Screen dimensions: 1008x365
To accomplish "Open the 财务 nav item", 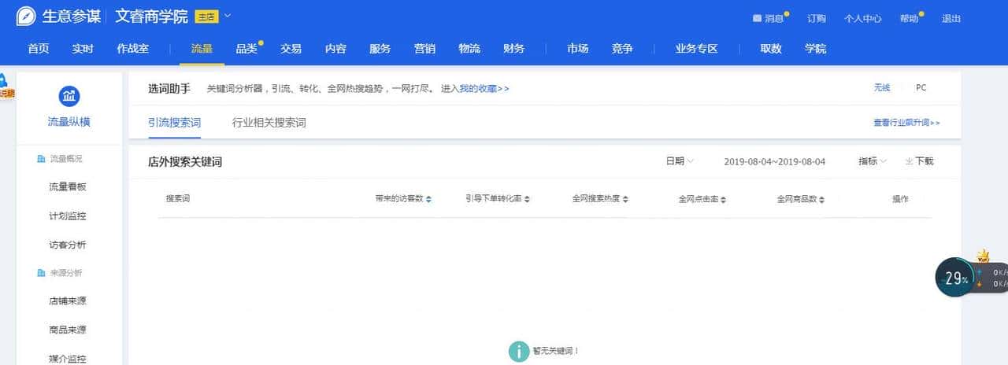I will (513, 49).
